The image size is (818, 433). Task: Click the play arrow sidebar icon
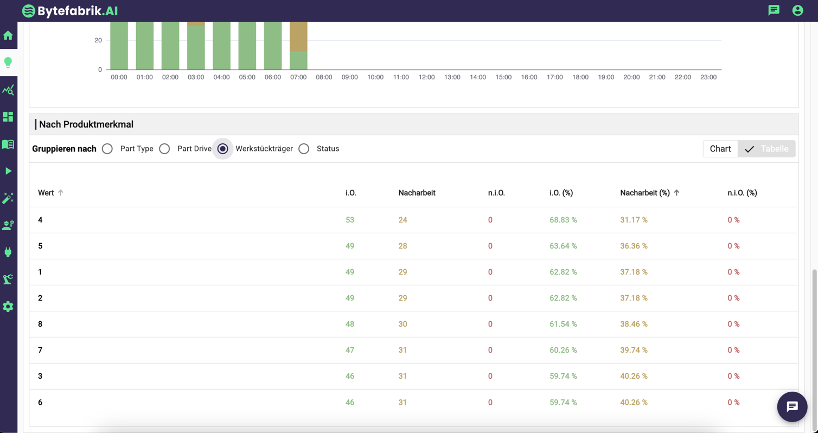8,171
